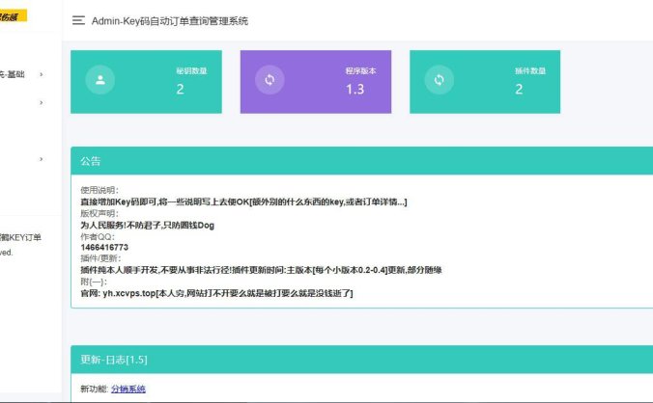Toggle the sidebar with the hamburger icon

coord(78,20)
